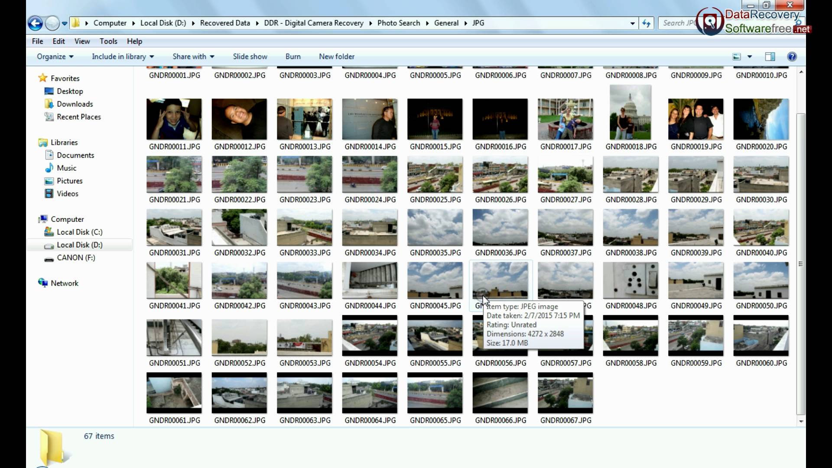Viewport: 832px width, 468px height.
Task: Click file name GNDR00030.JPG
Action: (x=761, y=200)
